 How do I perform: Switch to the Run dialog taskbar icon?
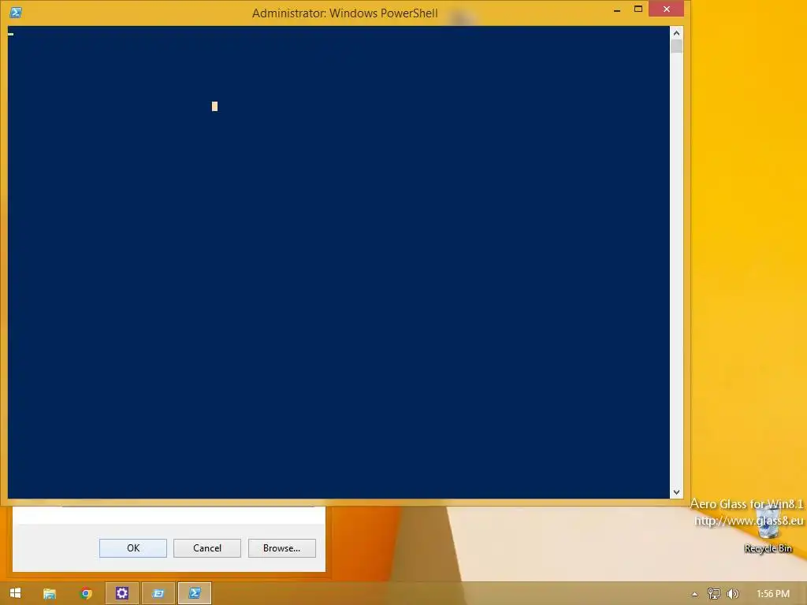158,593
